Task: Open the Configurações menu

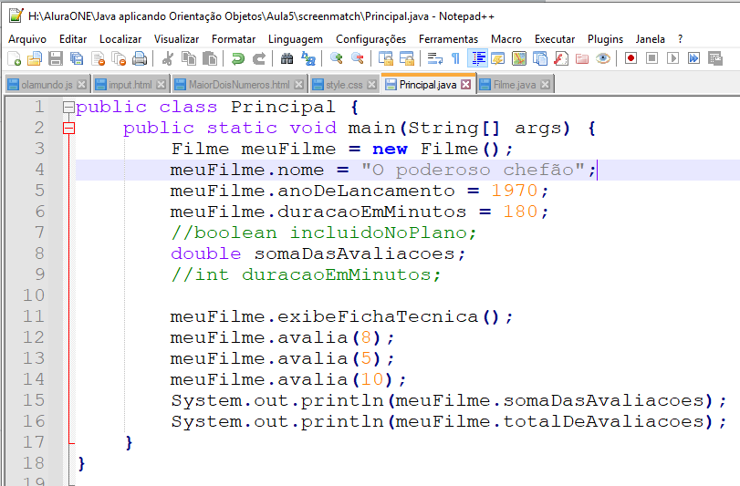Action: click(371, 39)
